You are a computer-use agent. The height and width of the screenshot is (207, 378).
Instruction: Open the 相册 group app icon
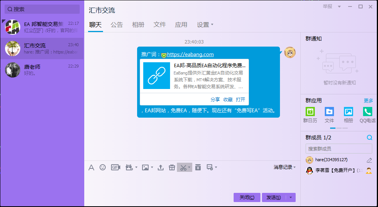[349, 112]
